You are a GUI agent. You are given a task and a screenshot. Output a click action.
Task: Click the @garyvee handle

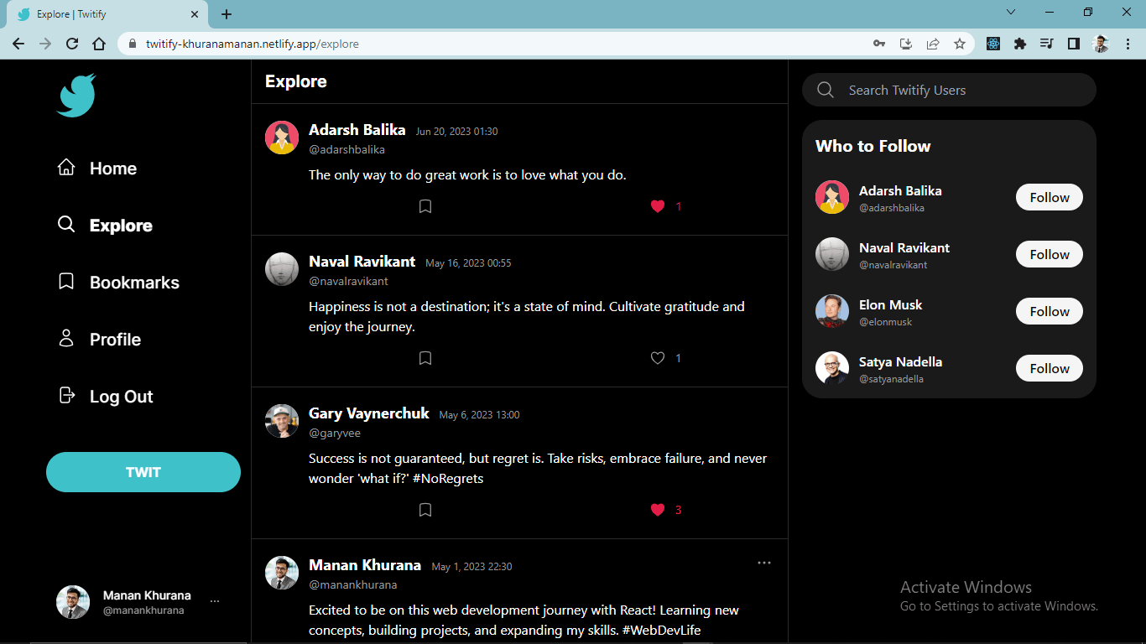pos(335,433)
